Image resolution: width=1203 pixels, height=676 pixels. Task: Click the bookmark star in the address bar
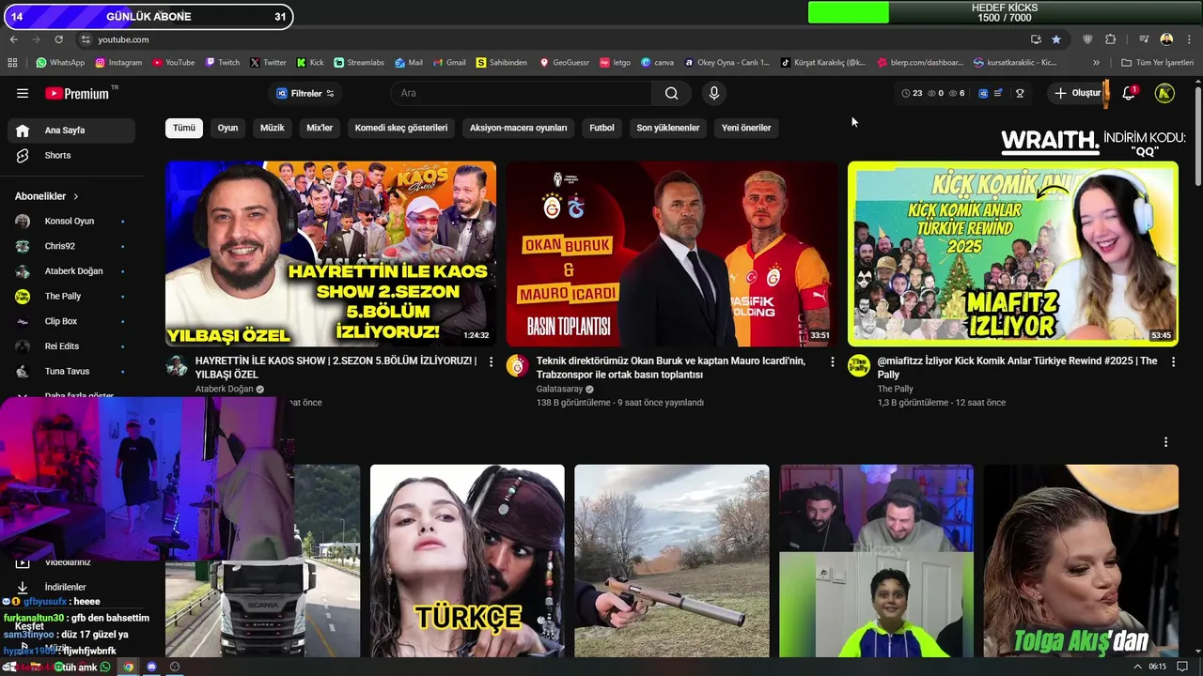(1056, 39)
